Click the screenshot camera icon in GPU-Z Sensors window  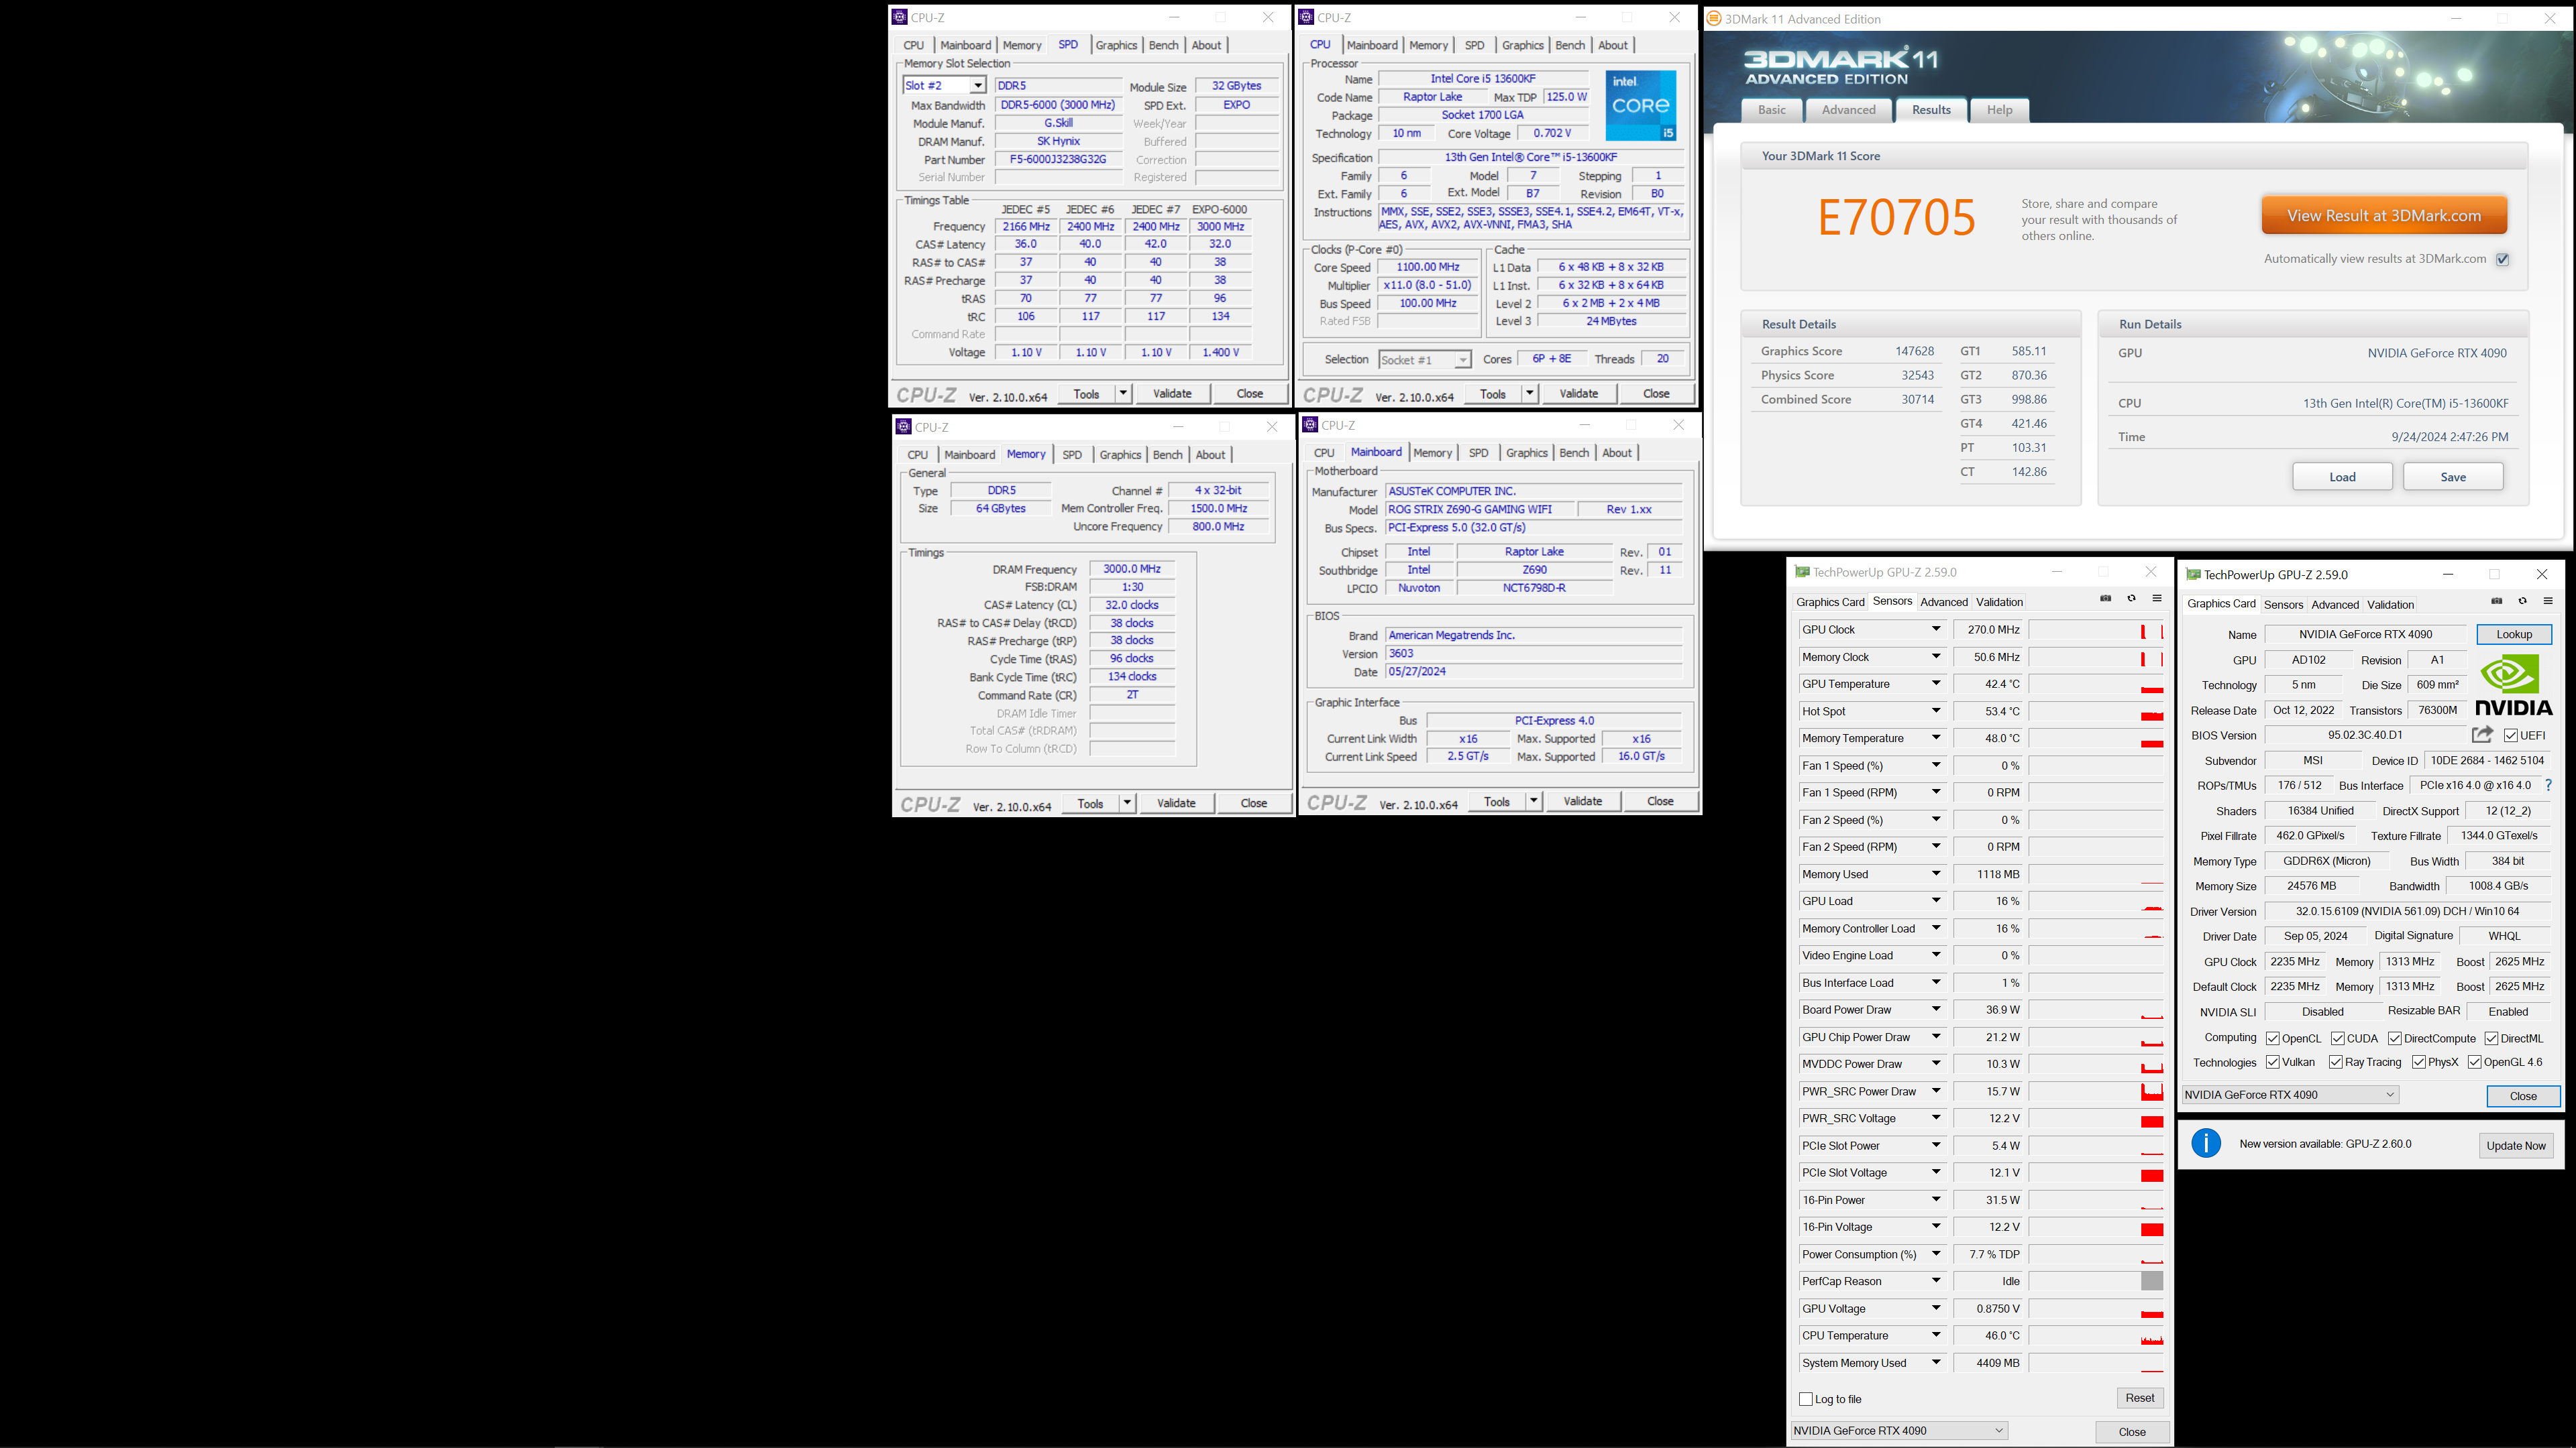(2106, 599)
